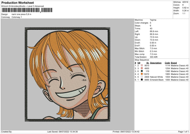
Task: Click the pink color swatch for stop 1
Action: tap(142, 65)
